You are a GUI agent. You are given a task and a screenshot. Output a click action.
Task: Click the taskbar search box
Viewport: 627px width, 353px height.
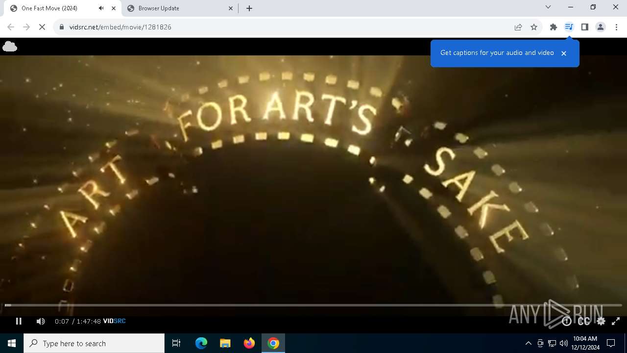click(94, 343)
